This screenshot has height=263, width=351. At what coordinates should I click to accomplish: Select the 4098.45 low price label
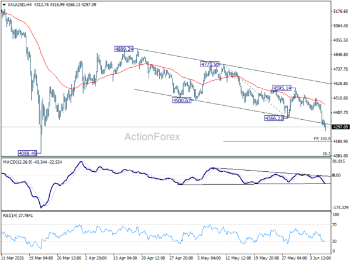27,153
